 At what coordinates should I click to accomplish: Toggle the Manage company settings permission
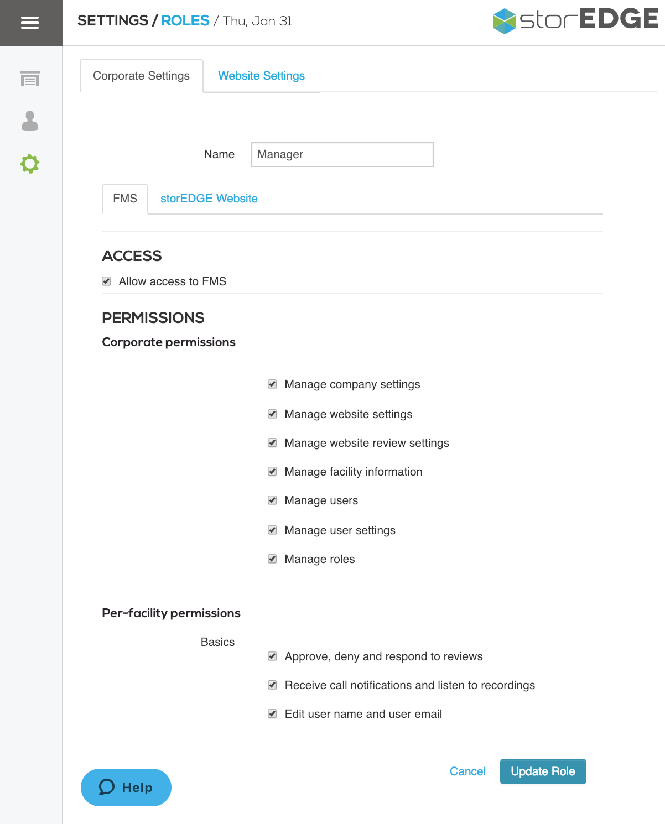click(x=272, y=384)
